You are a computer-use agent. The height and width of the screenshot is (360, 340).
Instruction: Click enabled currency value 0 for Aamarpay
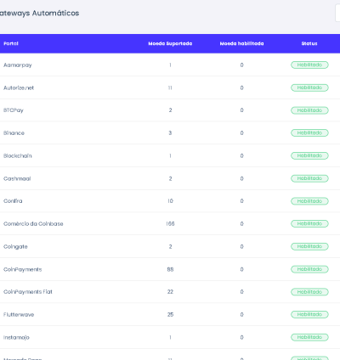(241, 65)
